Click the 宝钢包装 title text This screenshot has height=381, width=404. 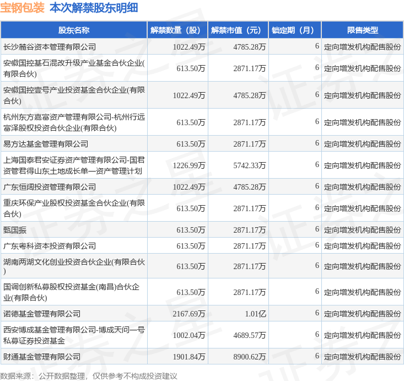pyautogui.click(x=23, y=8)
